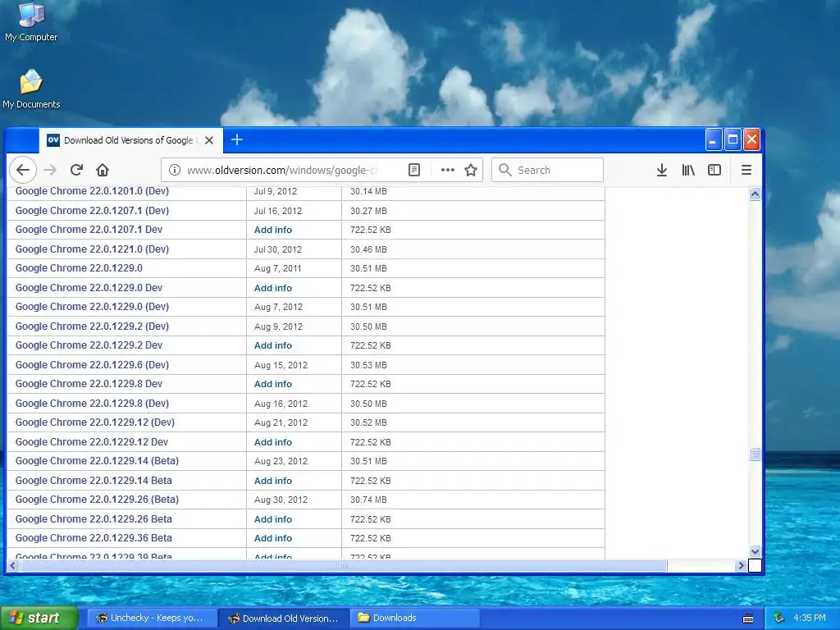Click horizontal scrollbar left arrow

point(13,566)
